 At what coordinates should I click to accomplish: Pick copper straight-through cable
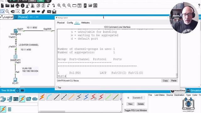(57, 97)
